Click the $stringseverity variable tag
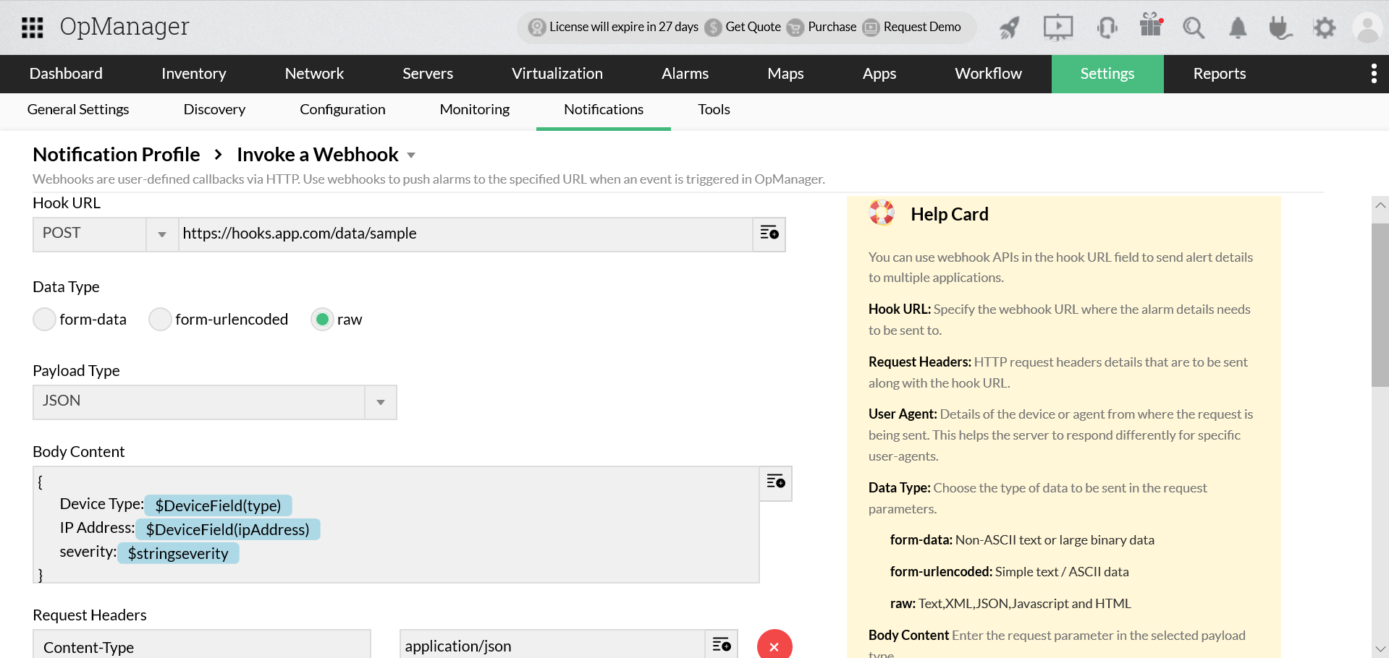The width and height of the screenshot is (1389, 658). 178,553
